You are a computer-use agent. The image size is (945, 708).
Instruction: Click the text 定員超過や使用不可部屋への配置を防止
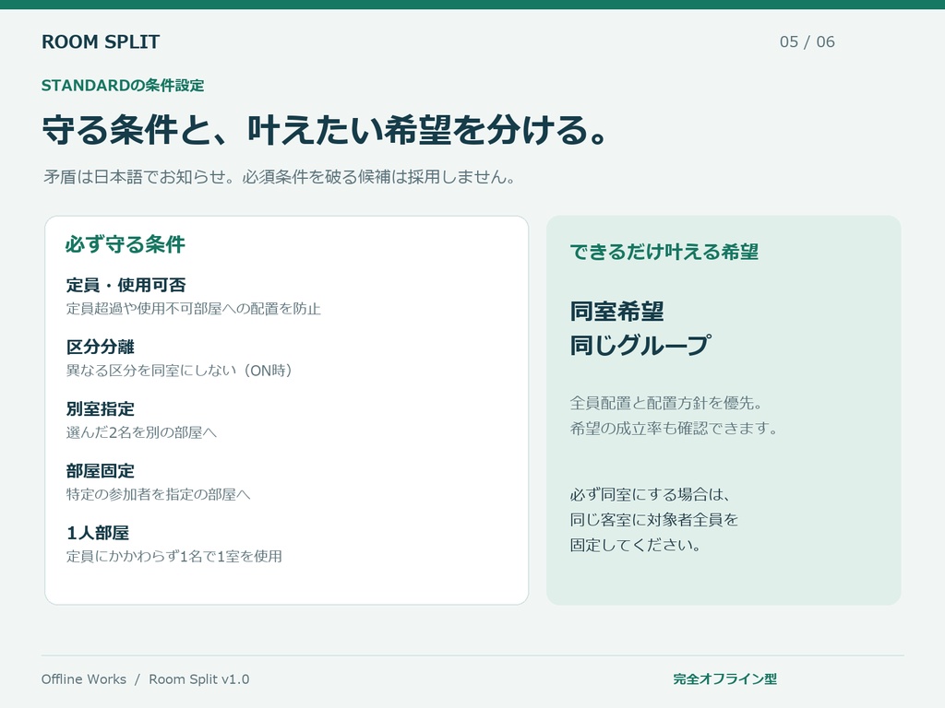pyautogui.click(x=194, y=309)
